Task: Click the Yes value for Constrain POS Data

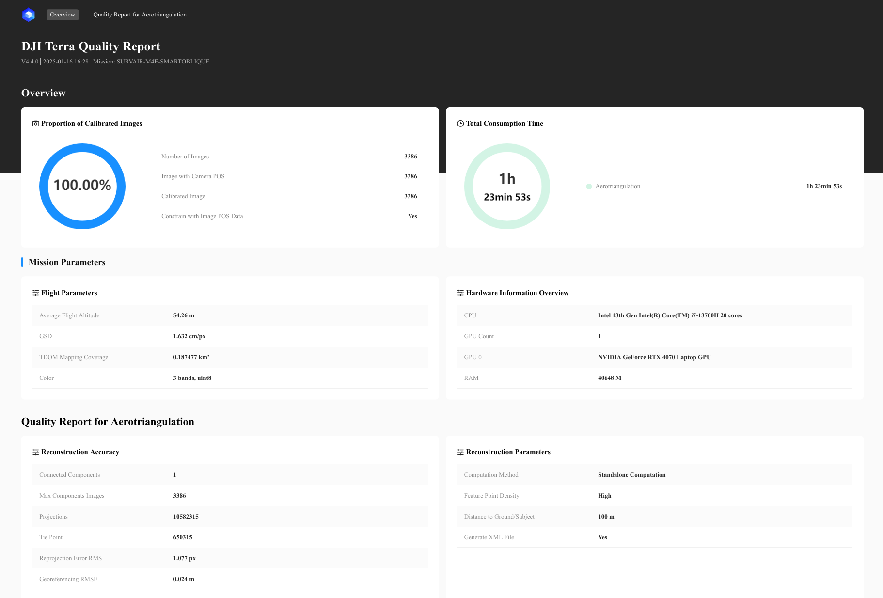Action: [x=412, y=216]
